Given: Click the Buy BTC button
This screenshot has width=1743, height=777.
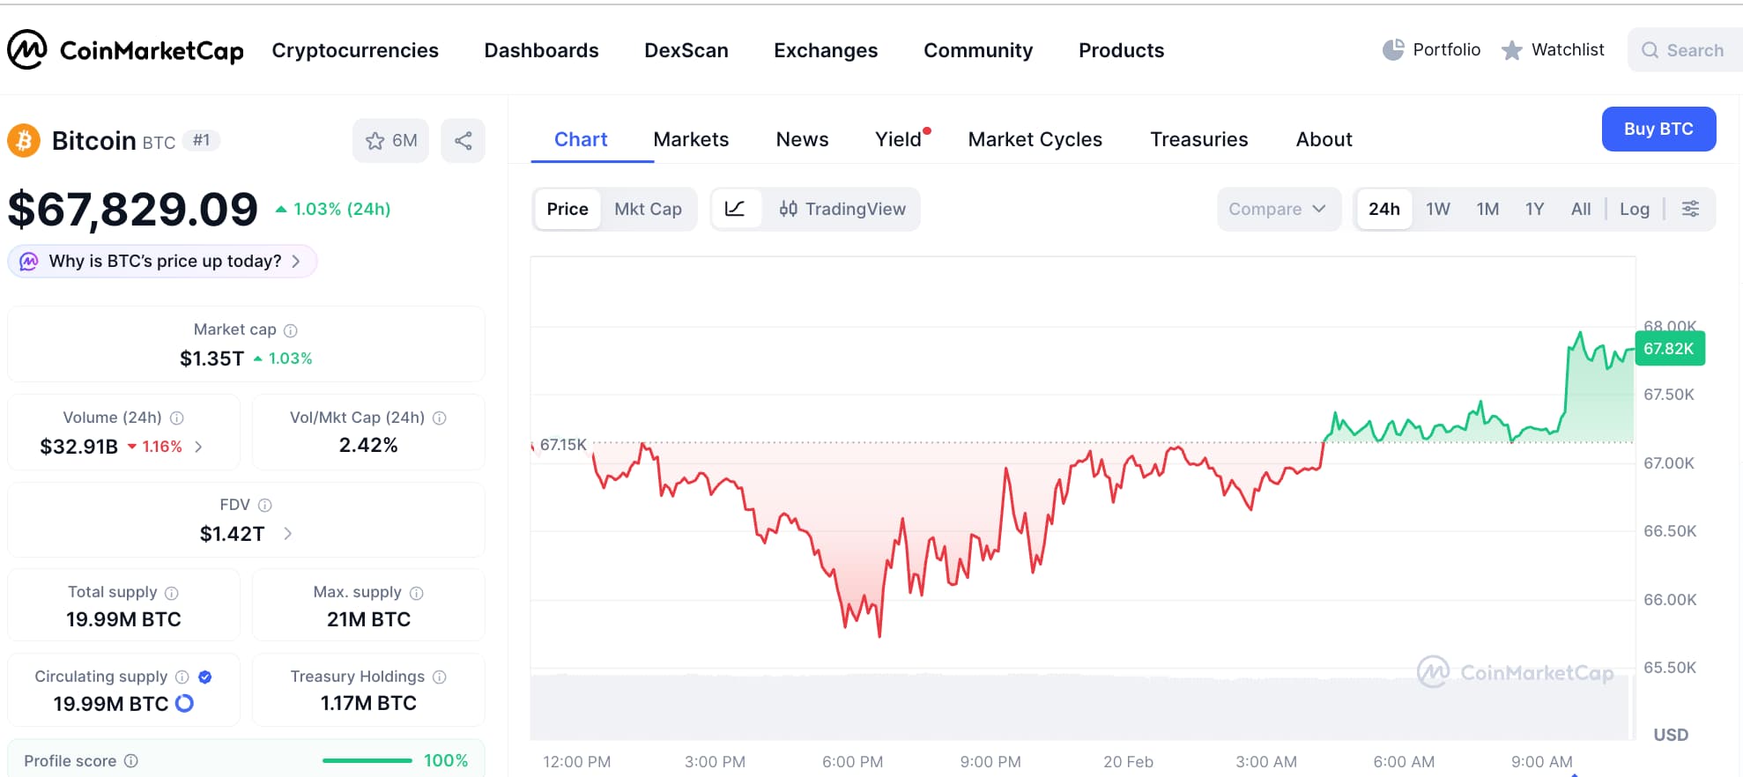Looking at the screenshot, I should point(1658,129).
